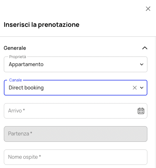This screenshot has width=156, height=168.
Task: Click the Nome ospite placeholder text
Action: point(24,157)
